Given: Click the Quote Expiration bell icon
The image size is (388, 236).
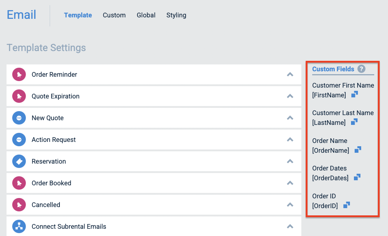Looking at the screenshot, I should pos(19,96).
